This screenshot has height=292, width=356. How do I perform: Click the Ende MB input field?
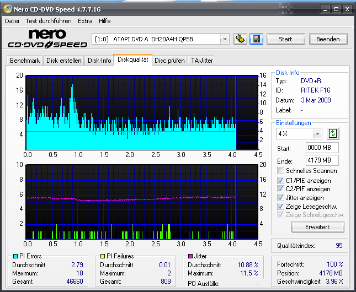pyautogui.click(x=322, y=160)
